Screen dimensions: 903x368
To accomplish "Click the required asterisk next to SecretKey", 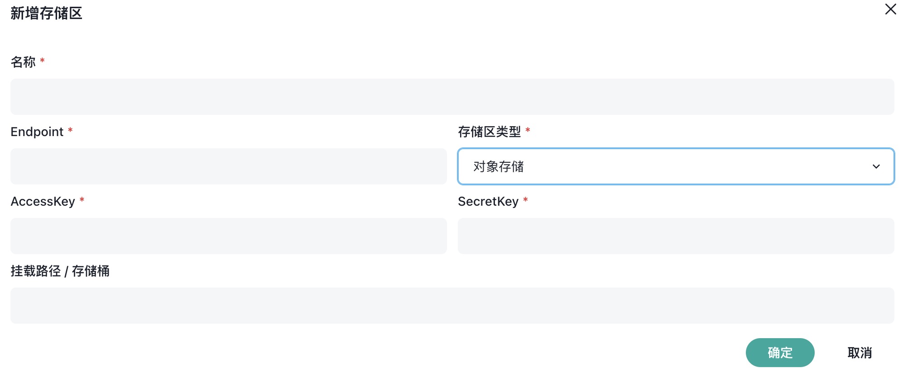I will pos(525,200).
